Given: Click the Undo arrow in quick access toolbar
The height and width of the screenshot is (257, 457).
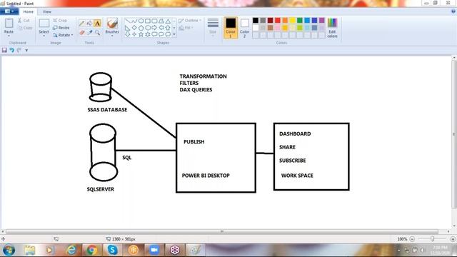Looking at the screenshot, I should click(x=11, y=51).
